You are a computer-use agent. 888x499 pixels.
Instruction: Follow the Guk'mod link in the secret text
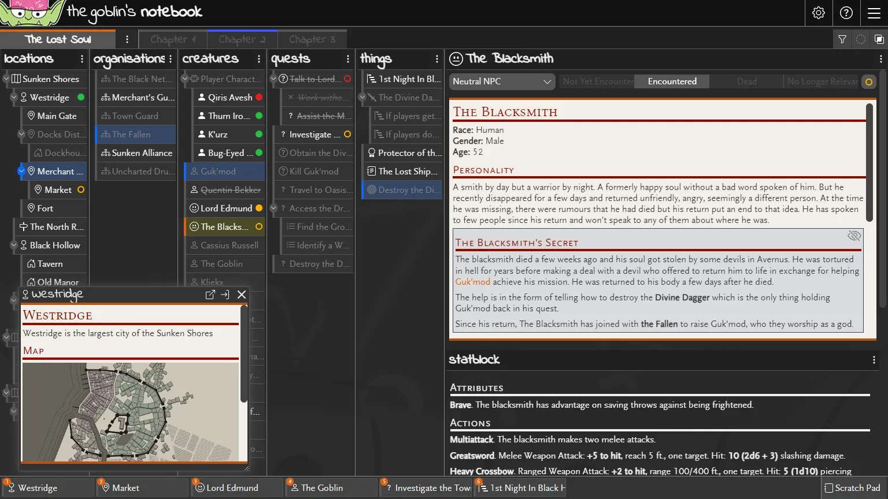(x=472, y=281)
